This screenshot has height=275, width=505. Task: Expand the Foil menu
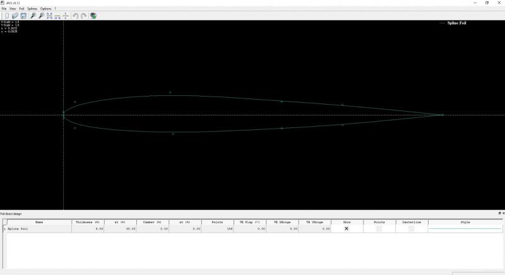(x=21, y=9)
